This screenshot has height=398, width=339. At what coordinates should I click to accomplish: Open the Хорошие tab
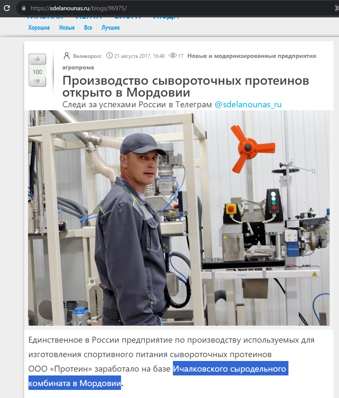(x=39, y=28)
